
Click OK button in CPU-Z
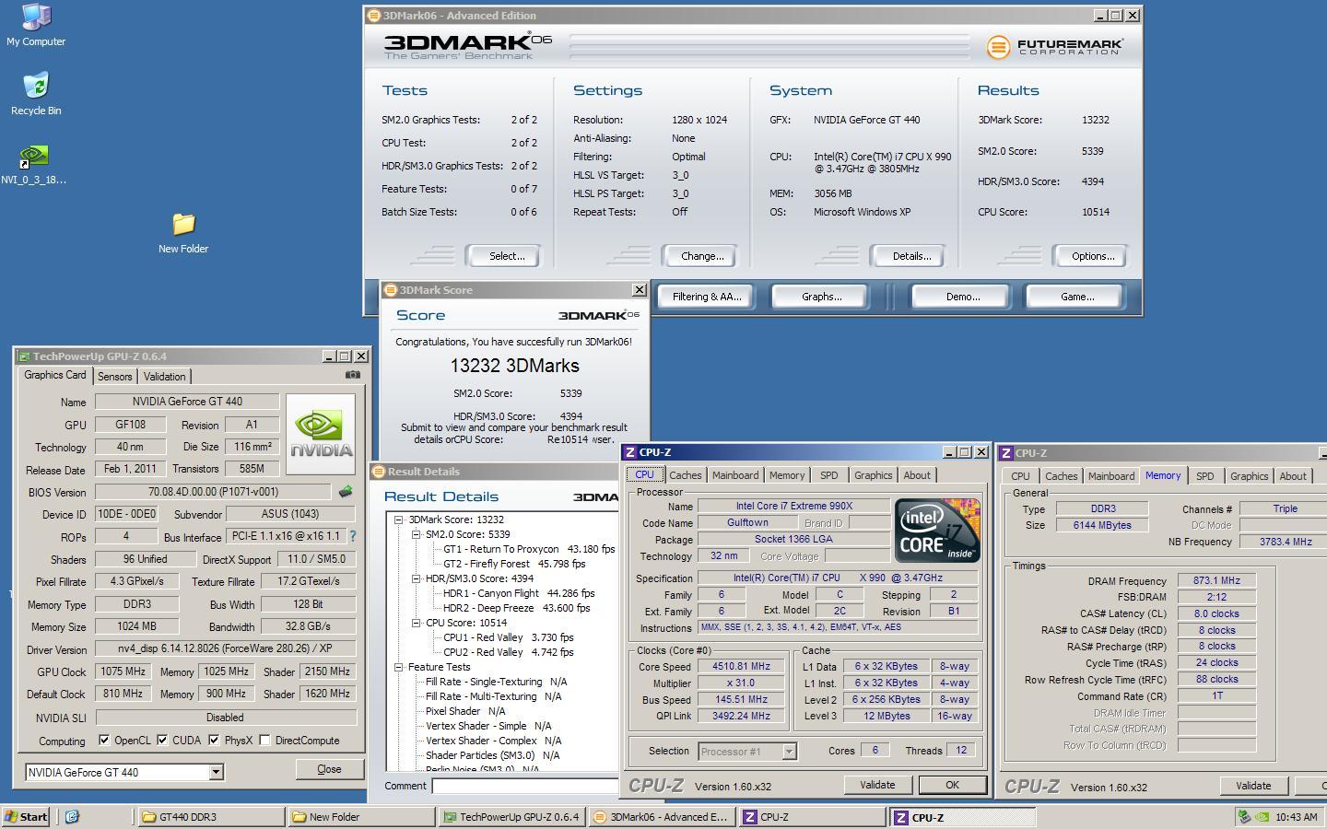952,785
